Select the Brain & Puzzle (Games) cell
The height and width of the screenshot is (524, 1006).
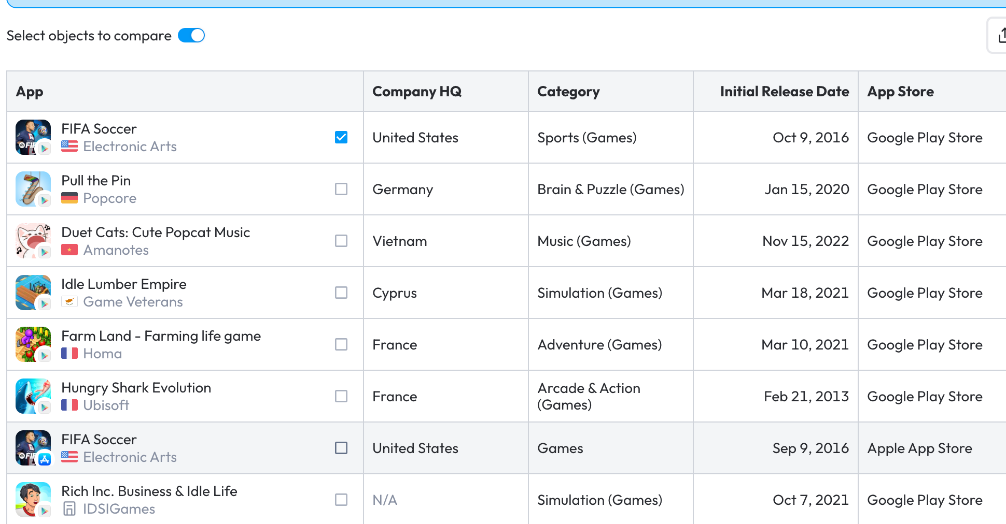pos(611,189)
